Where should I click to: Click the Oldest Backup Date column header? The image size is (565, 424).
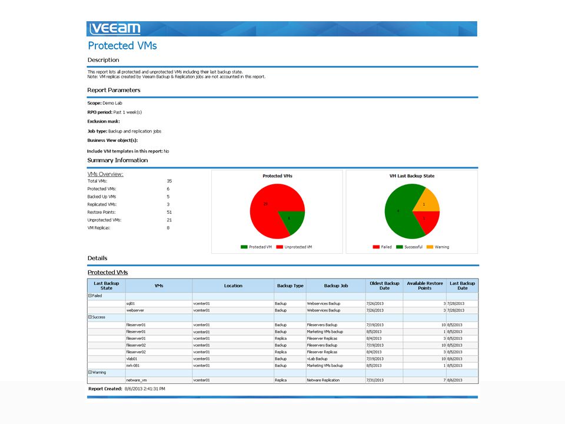[384, 286]
